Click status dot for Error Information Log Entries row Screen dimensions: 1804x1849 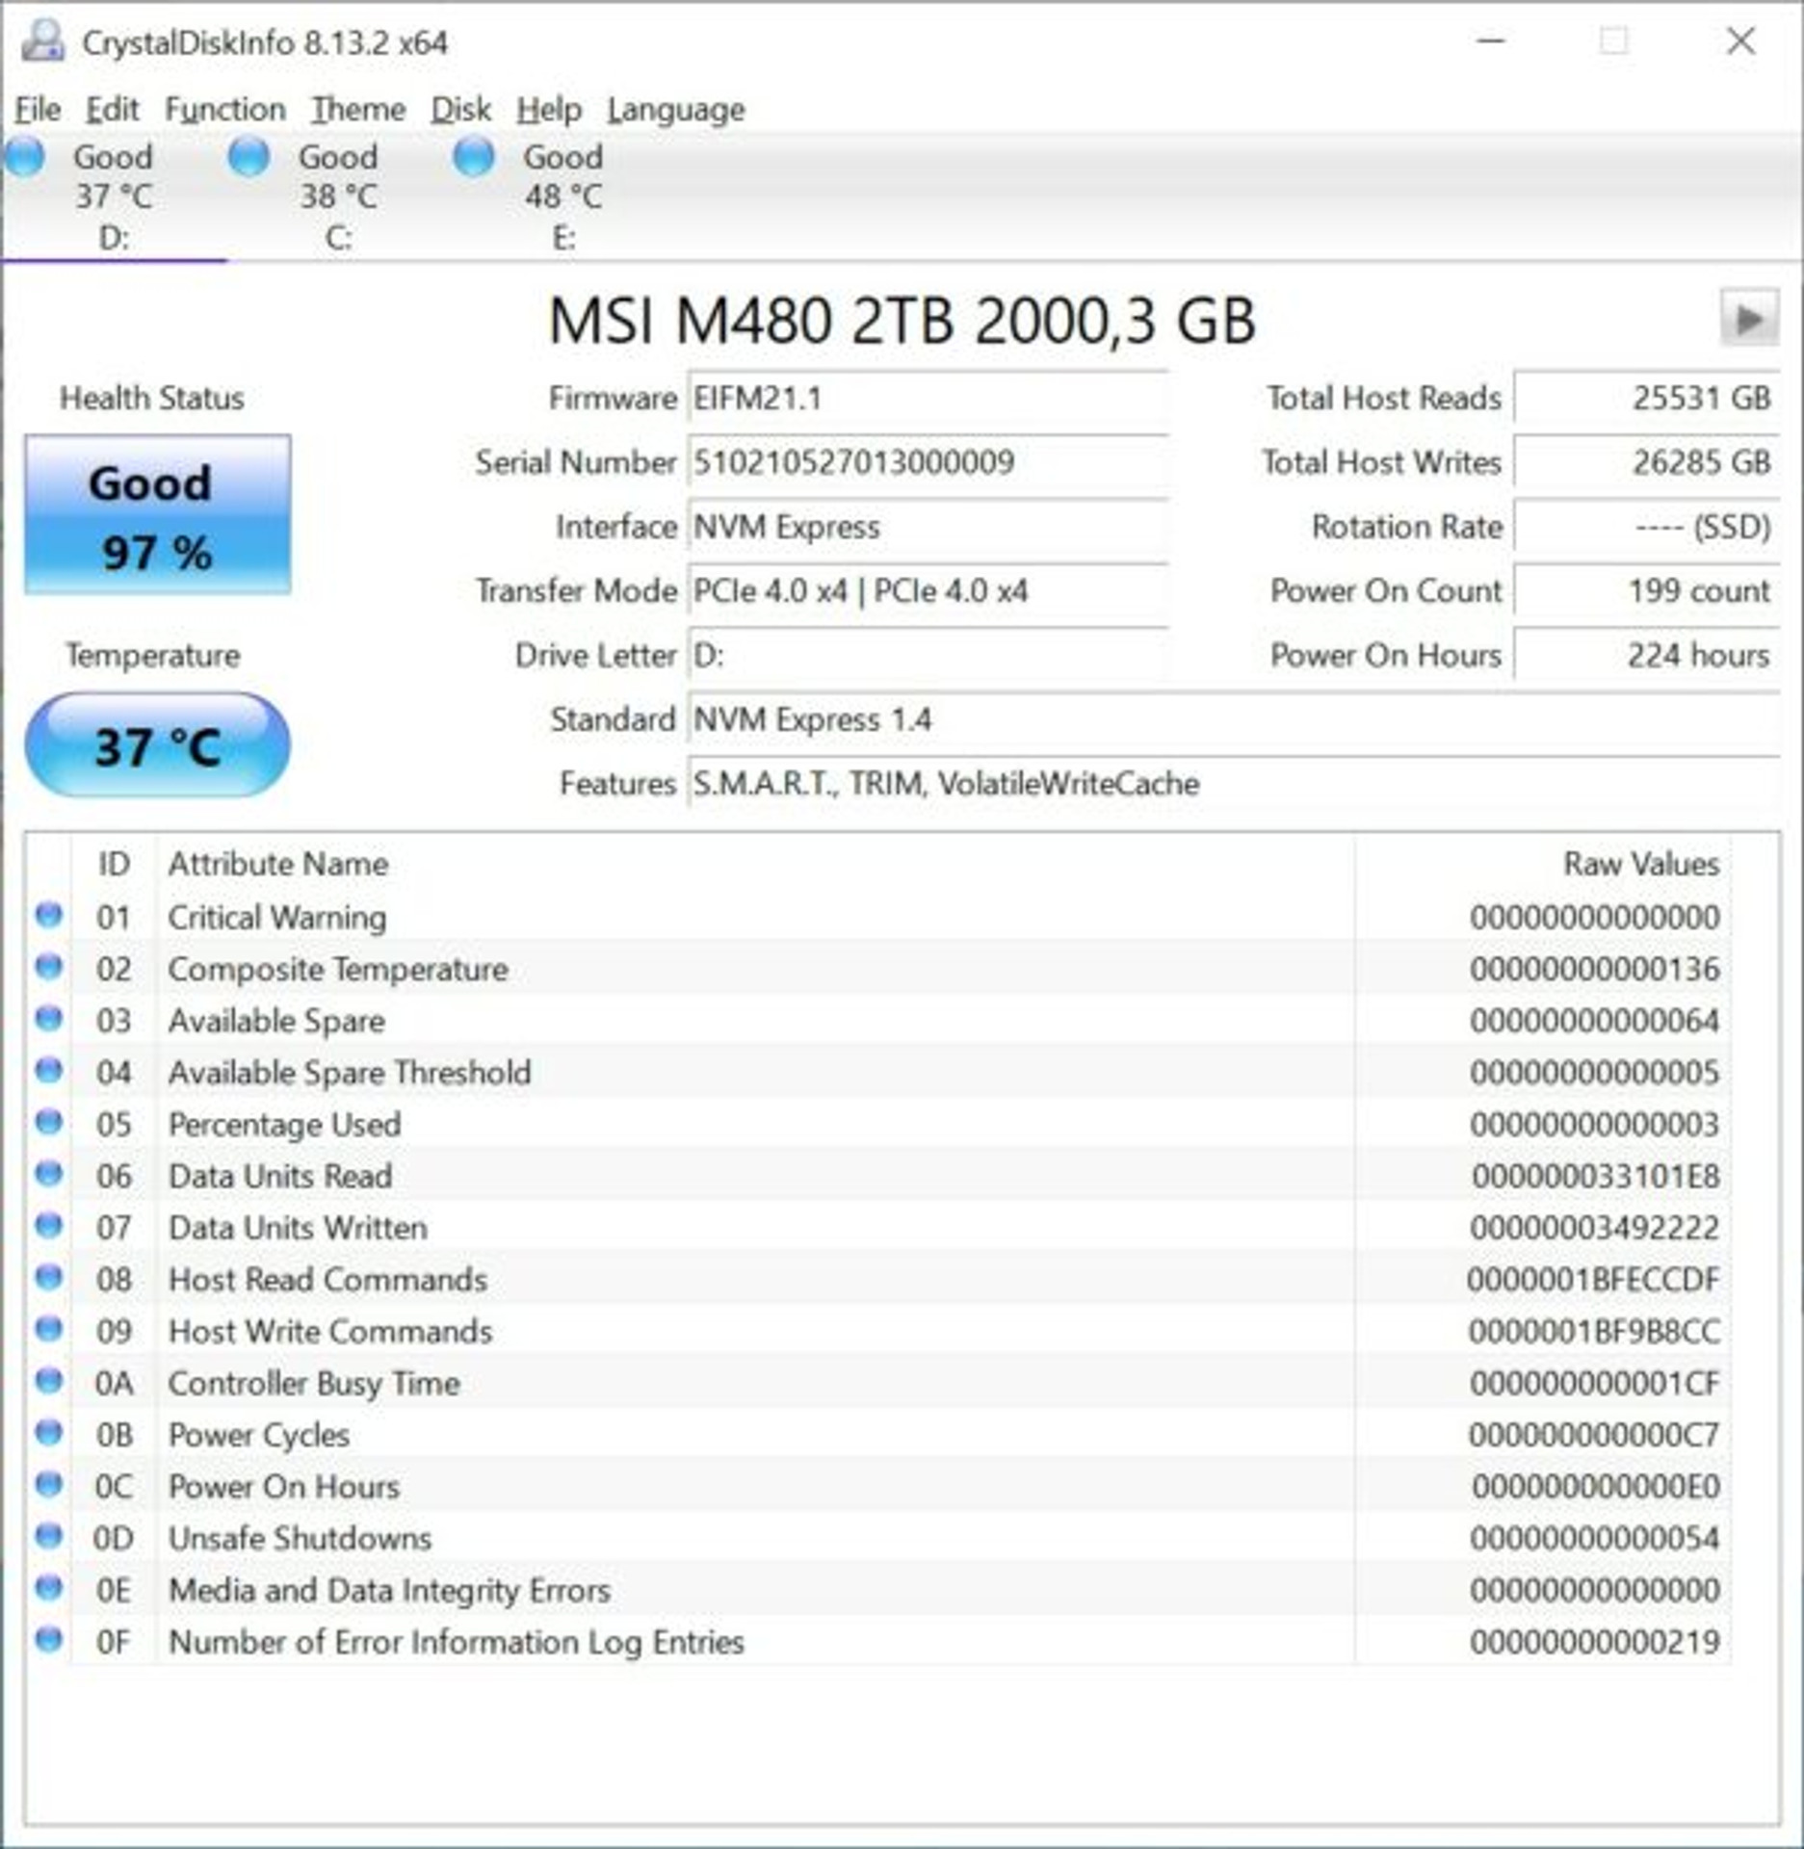[48, 1639]
